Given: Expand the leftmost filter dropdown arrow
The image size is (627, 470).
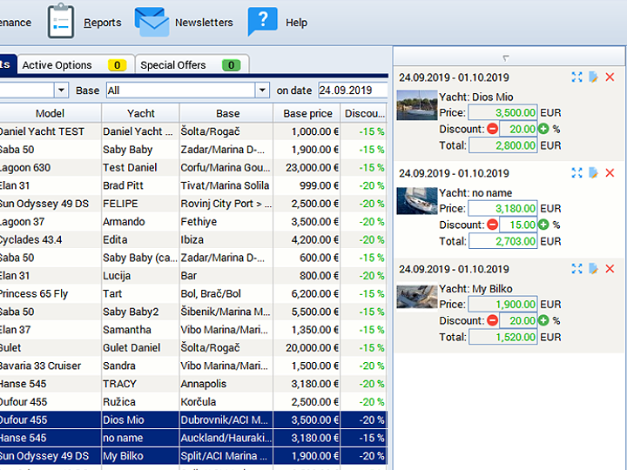Looking at the screenshot, I should [61, 91].
